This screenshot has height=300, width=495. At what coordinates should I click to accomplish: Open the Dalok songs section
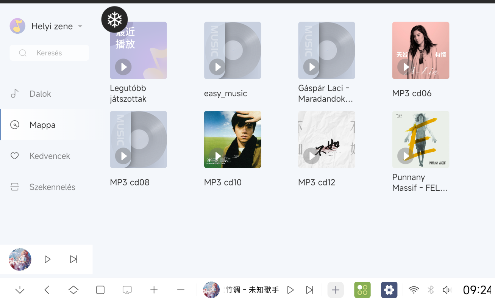[40, 94]
